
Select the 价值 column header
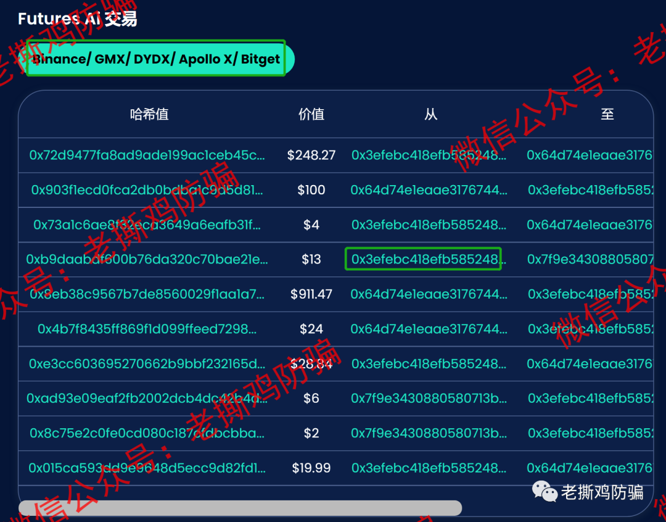tap(311, 114)
